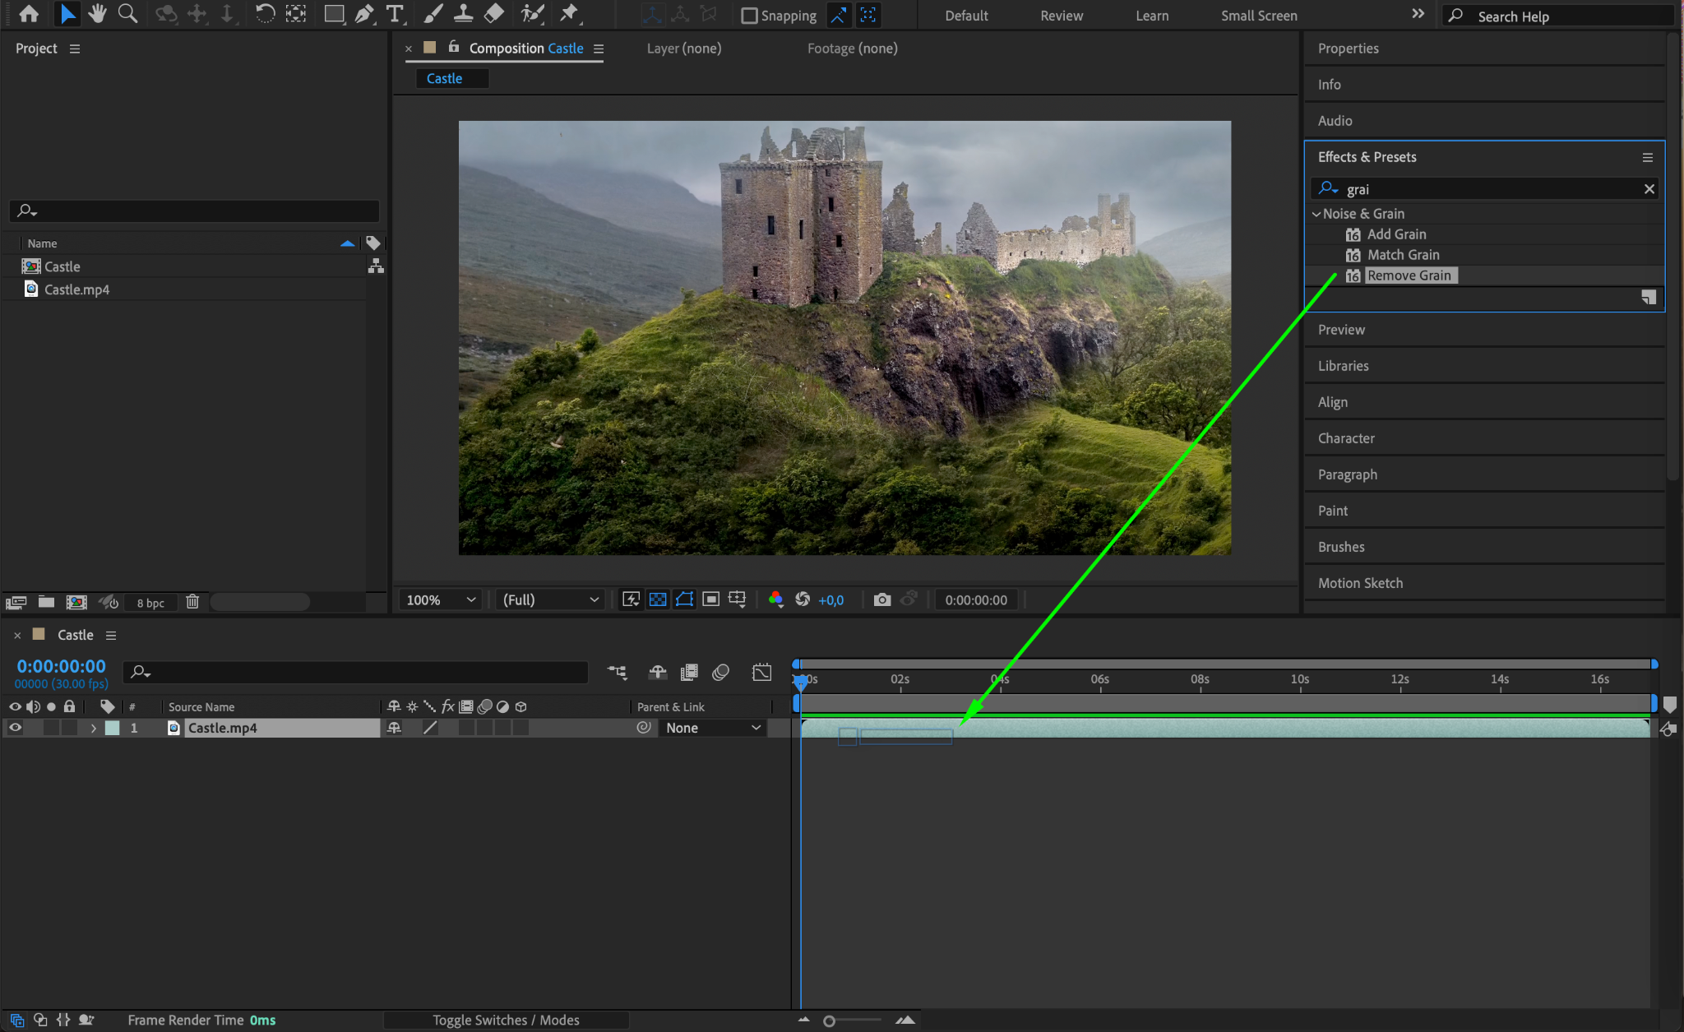
Task: Open the 100% magnification dropdown
Action: pos(440,599)
